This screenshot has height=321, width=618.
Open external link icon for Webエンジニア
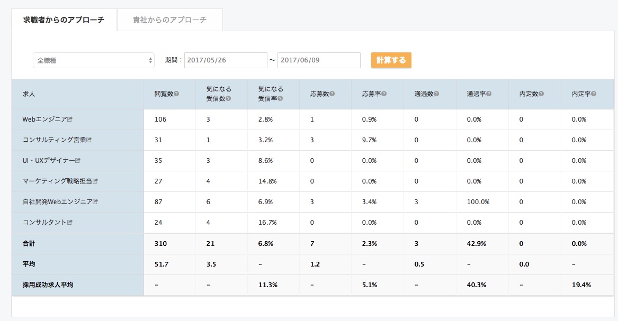70,119
